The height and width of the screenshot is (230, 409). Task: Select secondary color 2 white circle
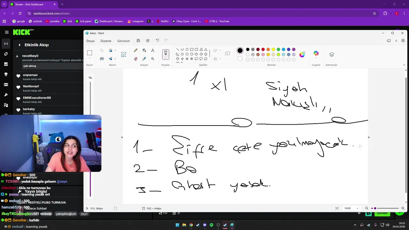[240, 59]
